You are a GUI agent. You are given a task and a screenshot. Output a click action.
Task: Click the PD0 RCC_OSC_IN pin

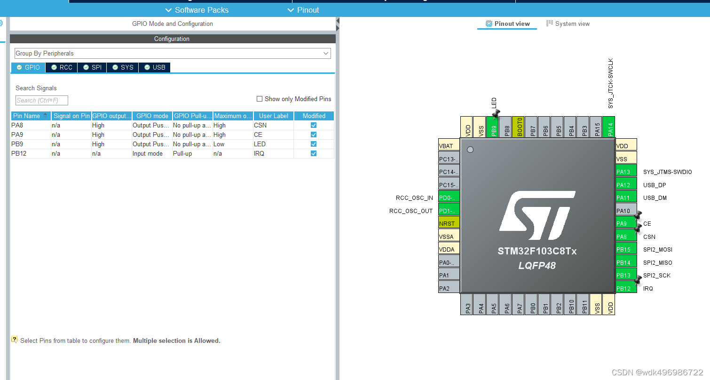449,198
